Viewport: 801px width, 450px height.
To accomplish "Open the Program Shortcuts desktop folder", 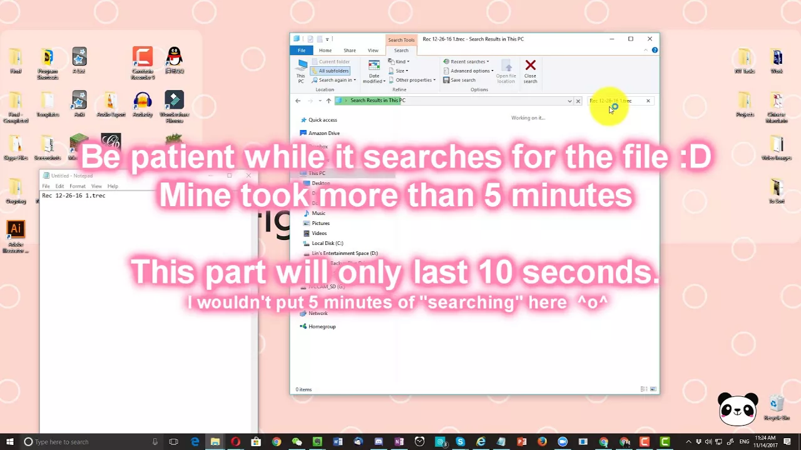I will pos(48,63).
